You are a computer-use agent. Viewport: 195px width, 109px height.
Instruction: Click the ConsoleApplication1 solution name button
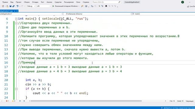[x=132, y=2]
